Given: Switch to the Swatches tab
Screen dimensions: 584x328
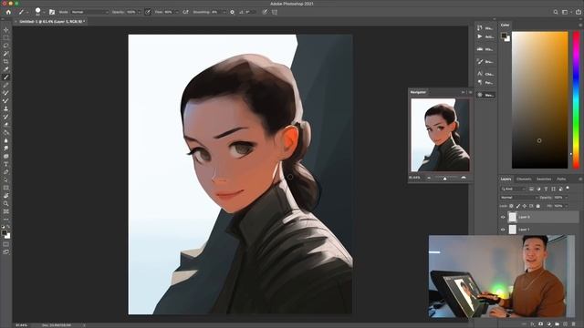Looking at the screenshot, I should pyautogui.click(x=544, y=179).
